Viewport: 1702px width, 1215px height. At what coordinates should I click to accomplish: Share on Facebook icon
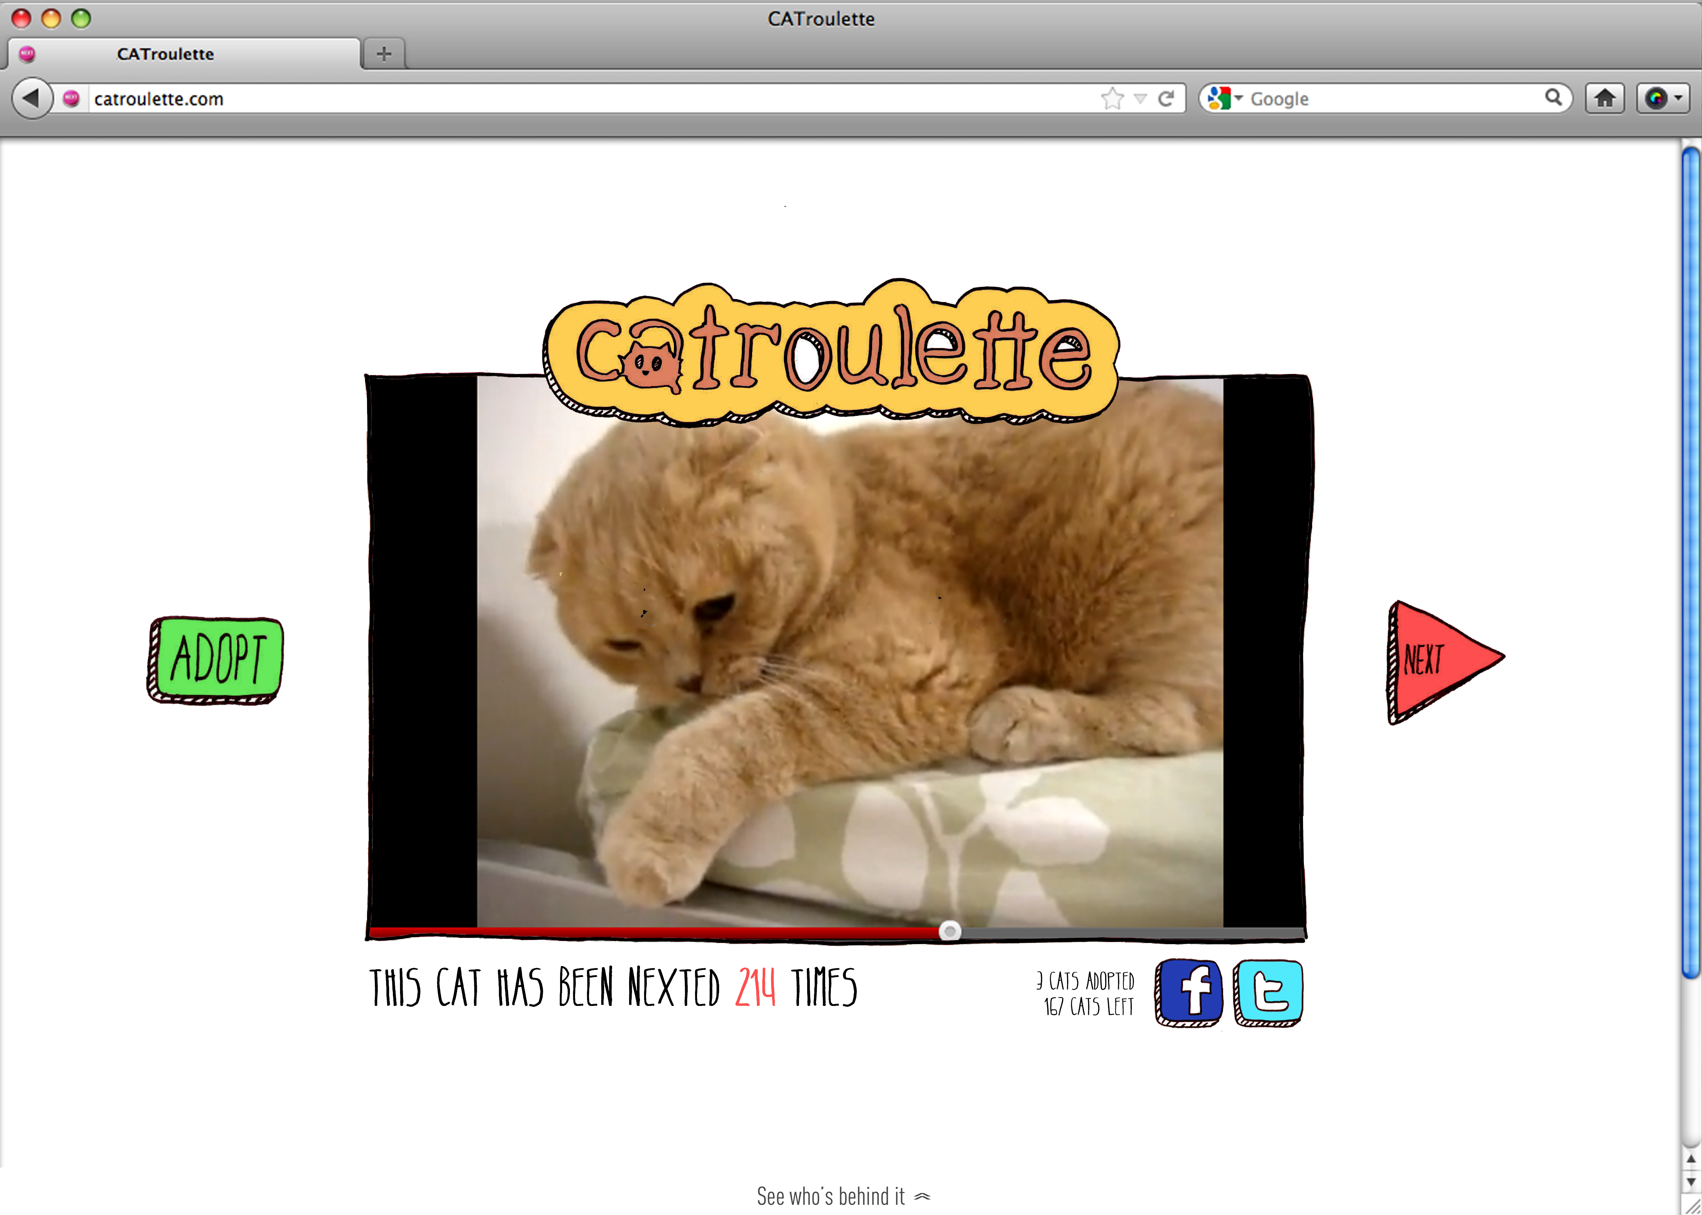(1189, 993)
